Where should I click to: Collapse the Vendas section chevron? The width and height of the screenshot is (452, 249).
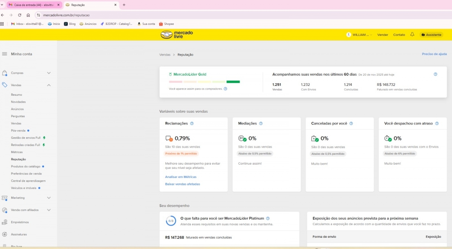(x=49, y=85)
